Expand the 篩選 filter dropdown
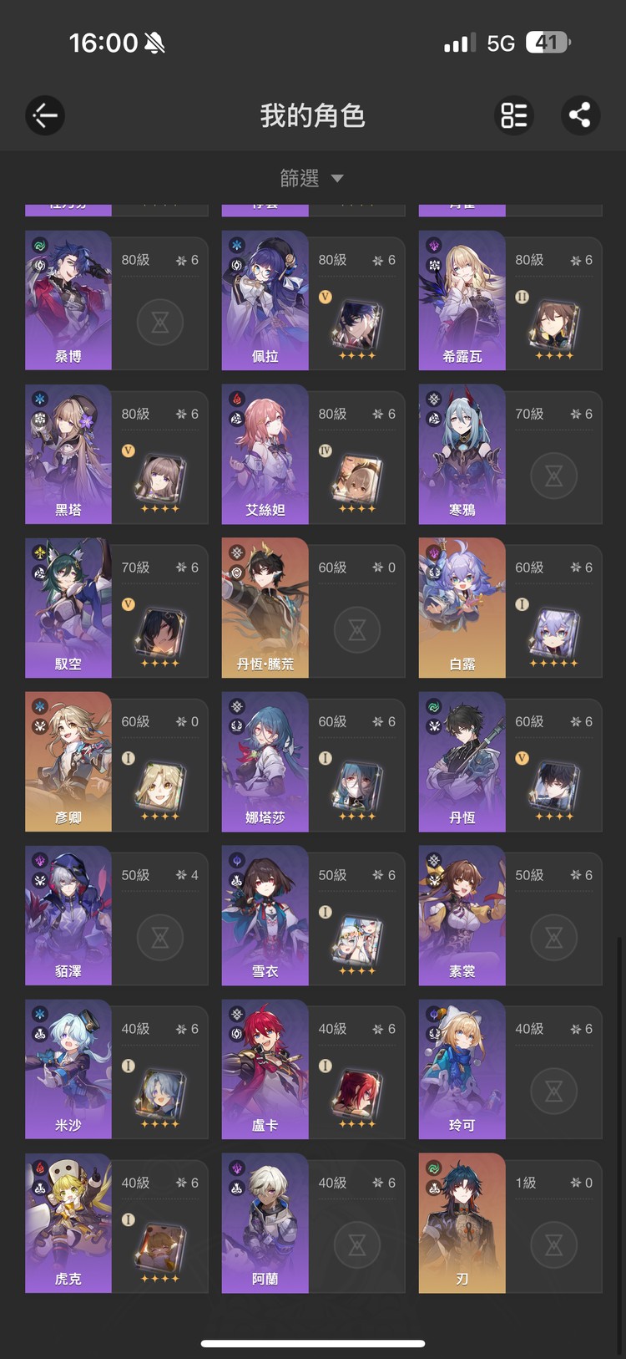Image resolution: width=626 pixels, height=1359 pixels. click(x=312, y=178)
